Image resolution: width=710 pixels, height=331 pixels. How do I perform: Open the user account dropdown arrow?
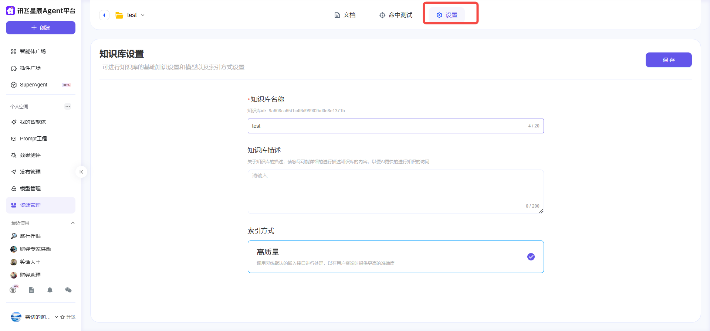tap(57, 317)
